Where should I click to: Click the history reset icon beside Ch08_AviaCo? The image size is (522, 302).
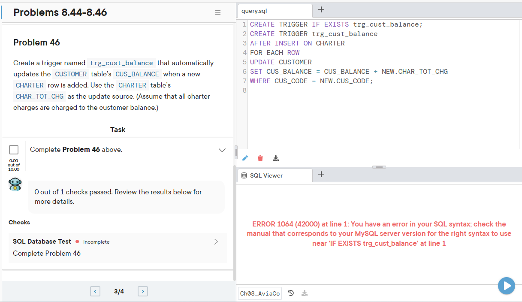coord(291,293)
